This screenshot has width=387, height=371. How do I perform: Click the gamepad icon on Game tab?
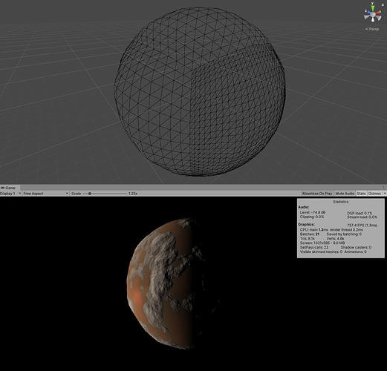pos(2,188)
